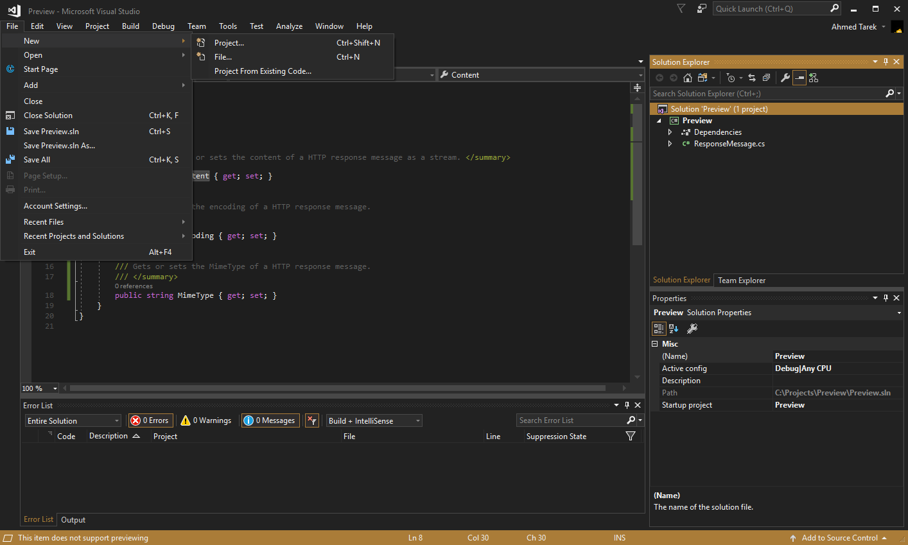Pin the Error List panel

point(627,406)
